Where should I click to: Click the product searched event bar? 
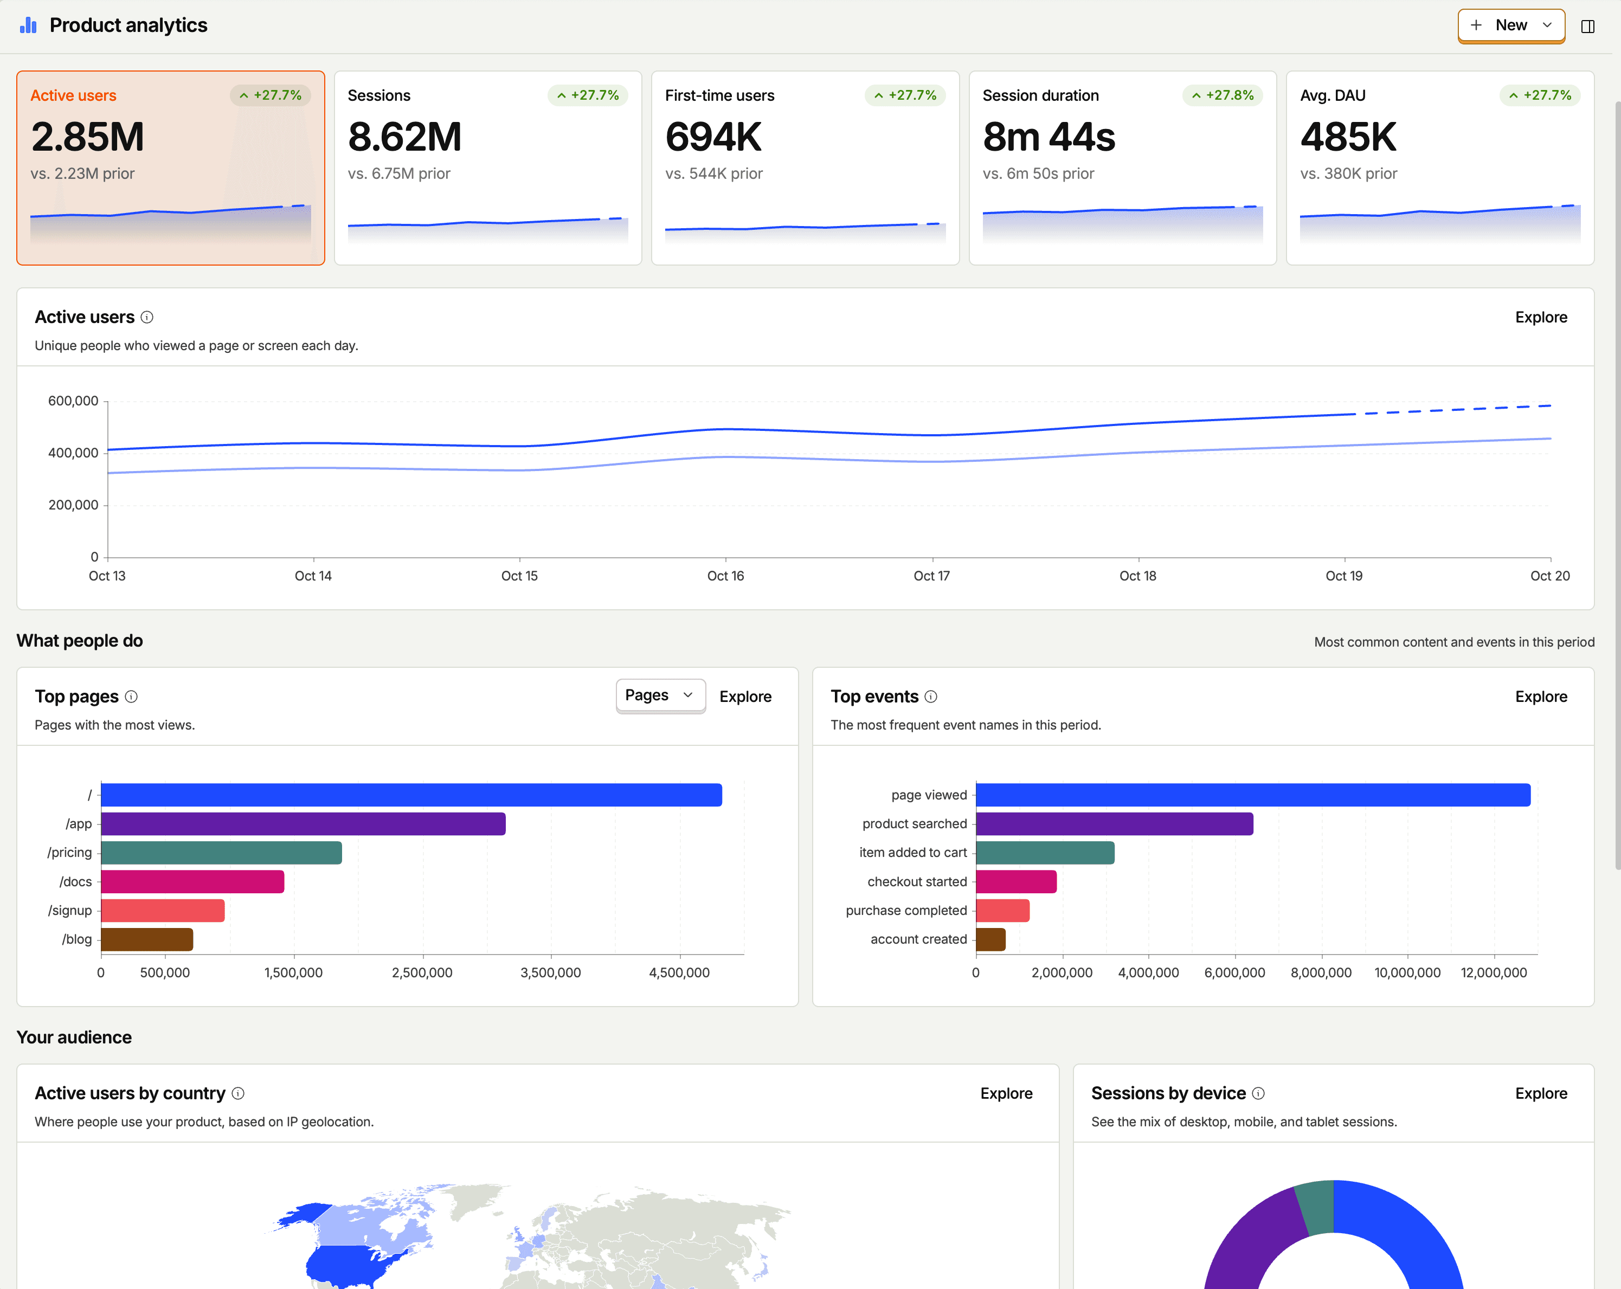point(1114,824)
